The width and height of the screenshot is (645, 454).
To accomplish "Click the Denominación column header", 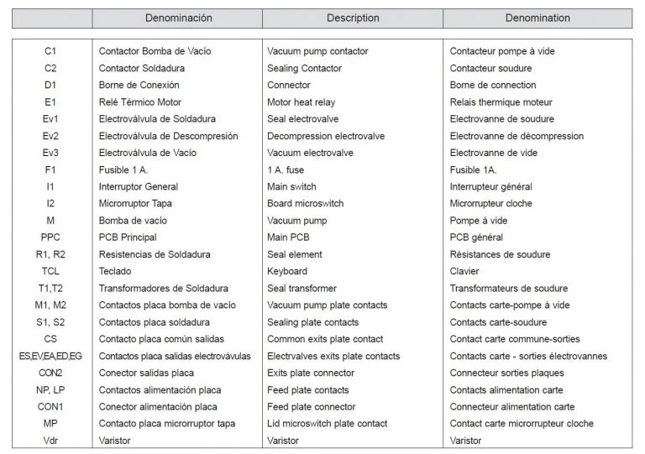I will tap(178, 18).
